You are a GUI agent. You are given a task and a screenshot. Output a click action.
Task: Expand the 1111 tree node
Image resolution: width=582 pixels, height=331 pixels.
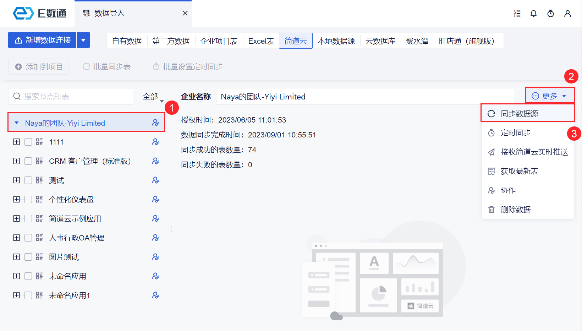(x=16, y=142)
